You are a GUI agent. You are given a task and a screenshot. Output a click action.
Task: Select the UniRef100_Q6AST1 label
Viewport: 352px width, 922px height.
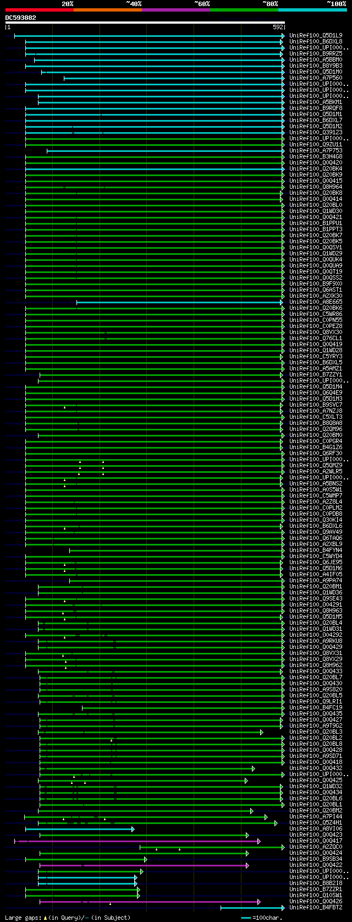[316, 290]
